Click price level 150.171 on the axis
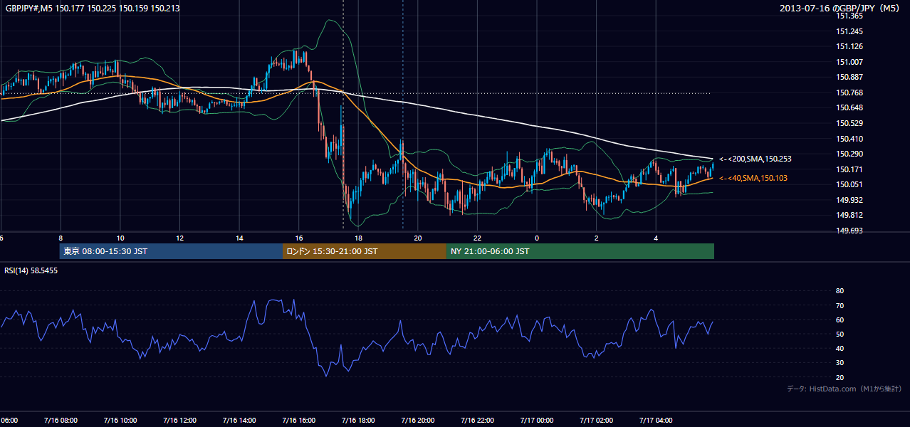 point(850,169)
